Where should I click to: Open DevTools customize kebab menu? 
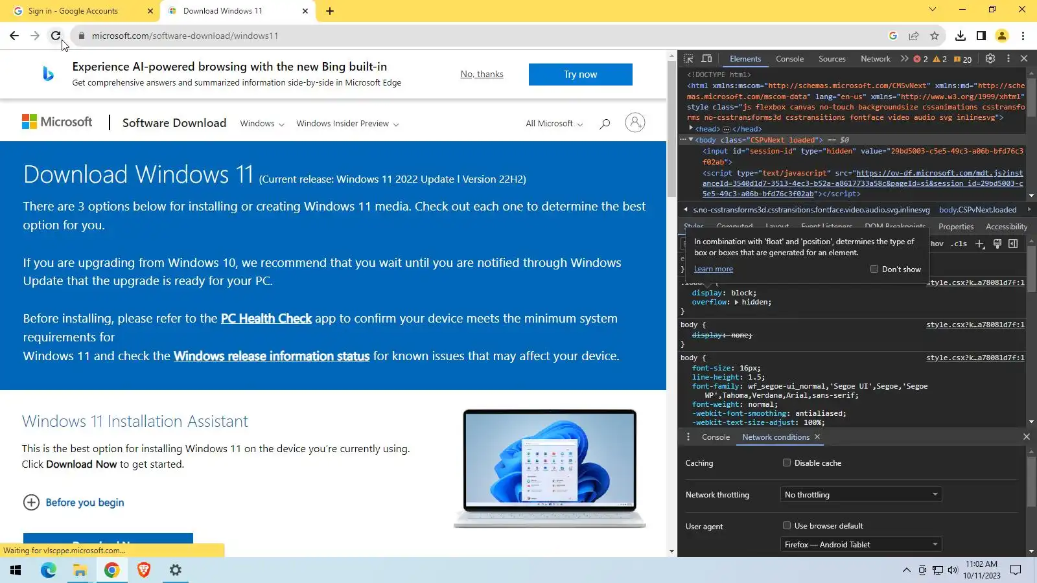[1008, 58]
